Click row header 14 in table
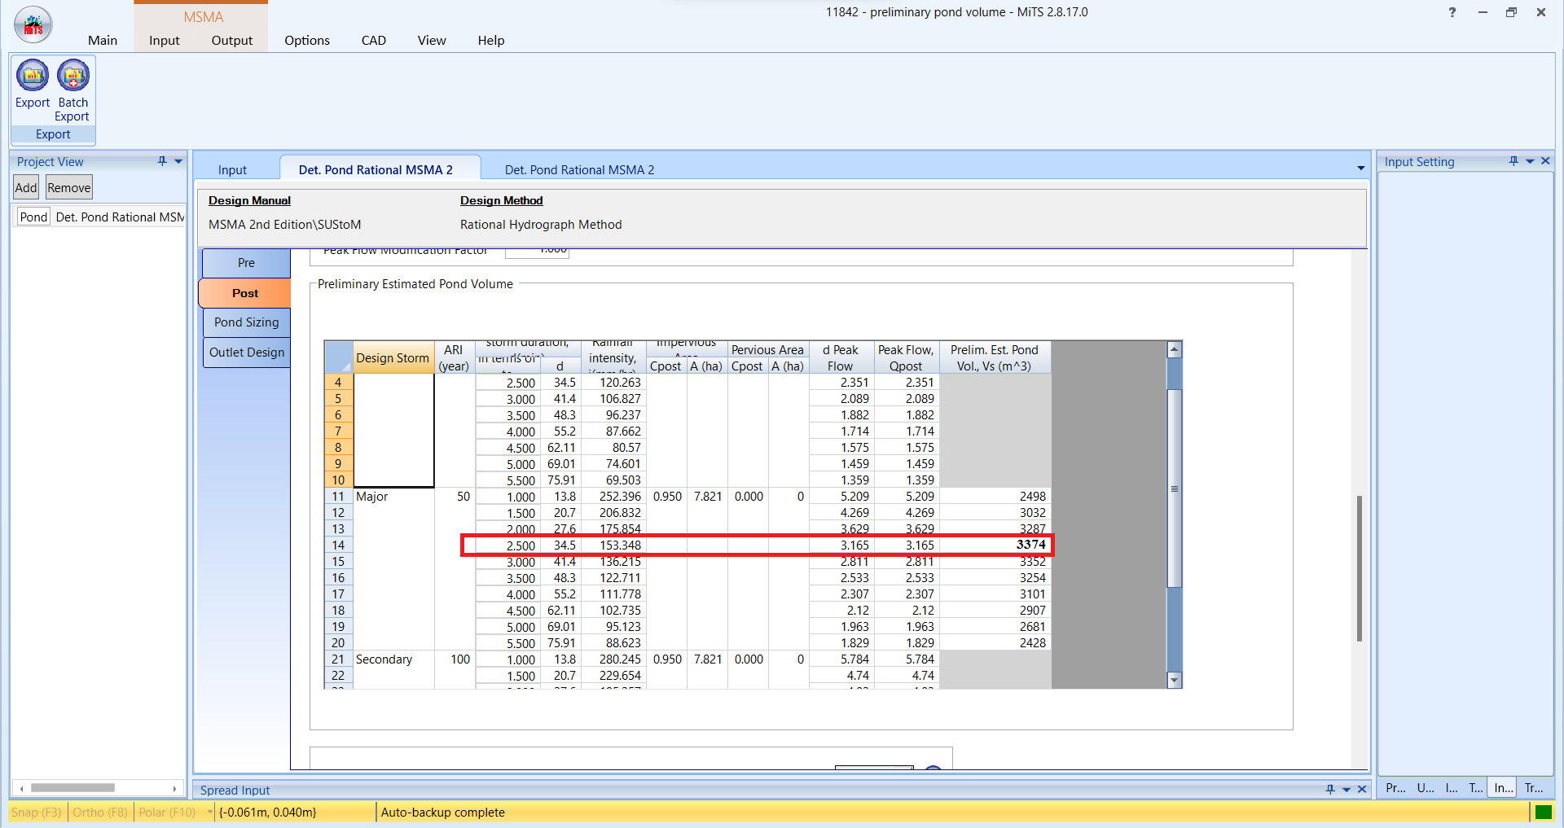 pos(338,545)
